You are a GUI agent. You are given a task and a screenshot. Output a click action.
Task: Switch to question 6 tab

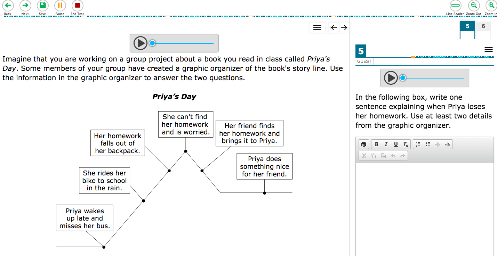click(483, 26)
